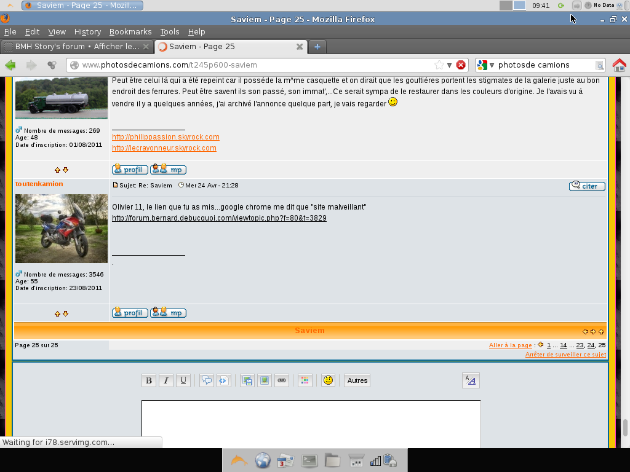
Task: Switch to the BMH Story's forum tab
Action: coord(77,47)
